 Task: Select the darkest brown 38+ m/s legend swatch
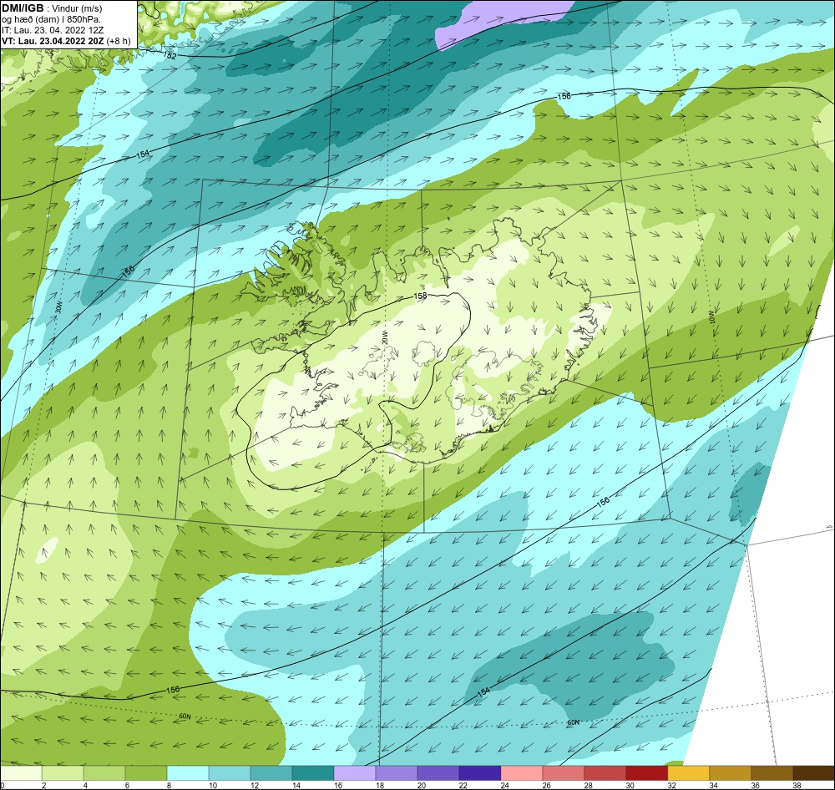point(813,773)
